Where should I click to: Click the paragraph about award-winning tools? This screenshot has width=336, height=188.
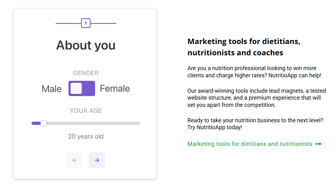click(256, 98)
